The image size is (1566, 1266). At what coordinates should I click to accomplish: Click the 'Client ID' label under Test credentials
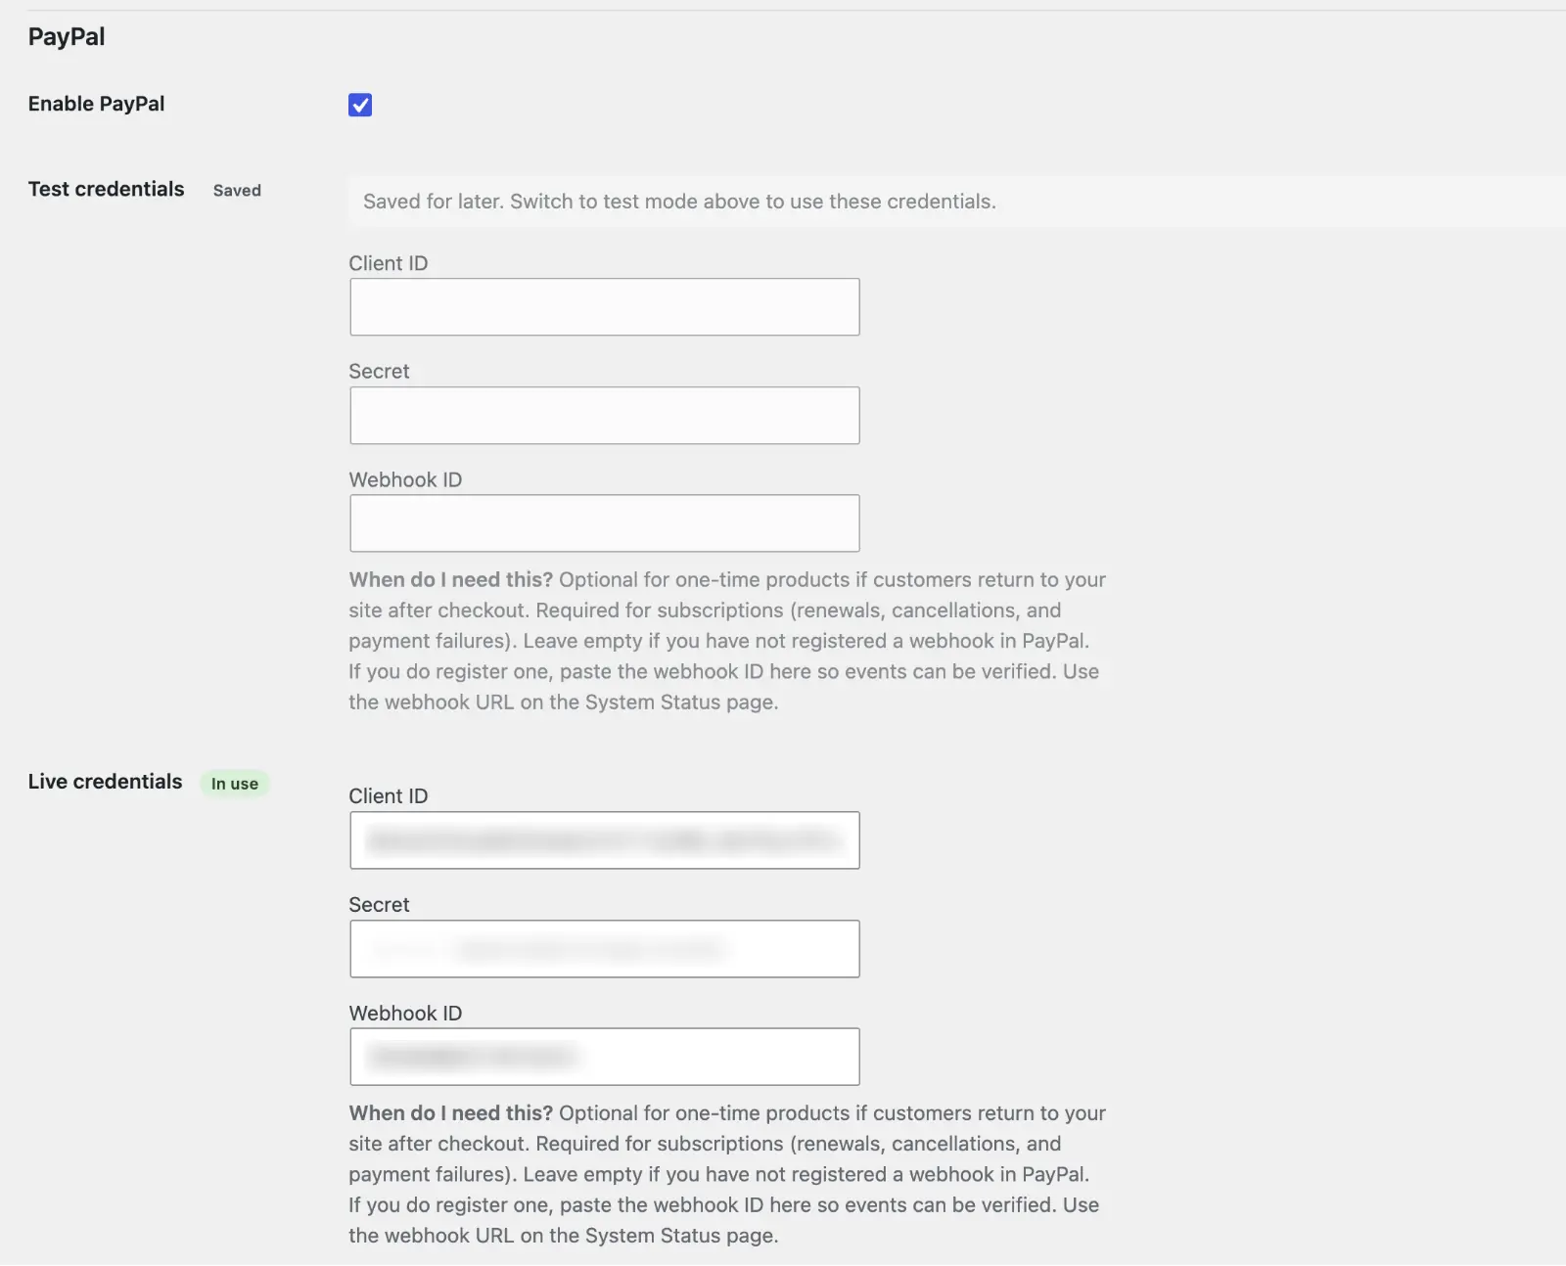[389, 263]
